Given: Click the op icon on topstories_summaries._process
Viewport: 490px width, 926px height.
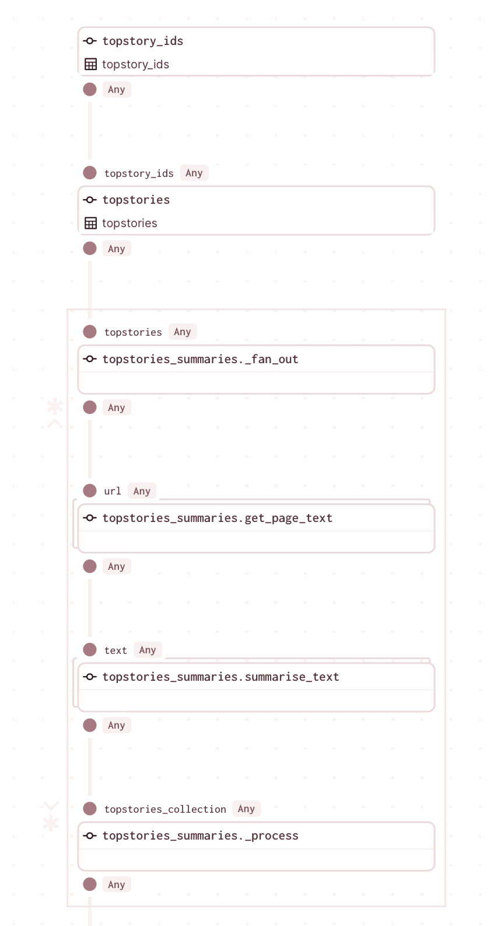Looking at the screenshot, I should coord(90,836).
